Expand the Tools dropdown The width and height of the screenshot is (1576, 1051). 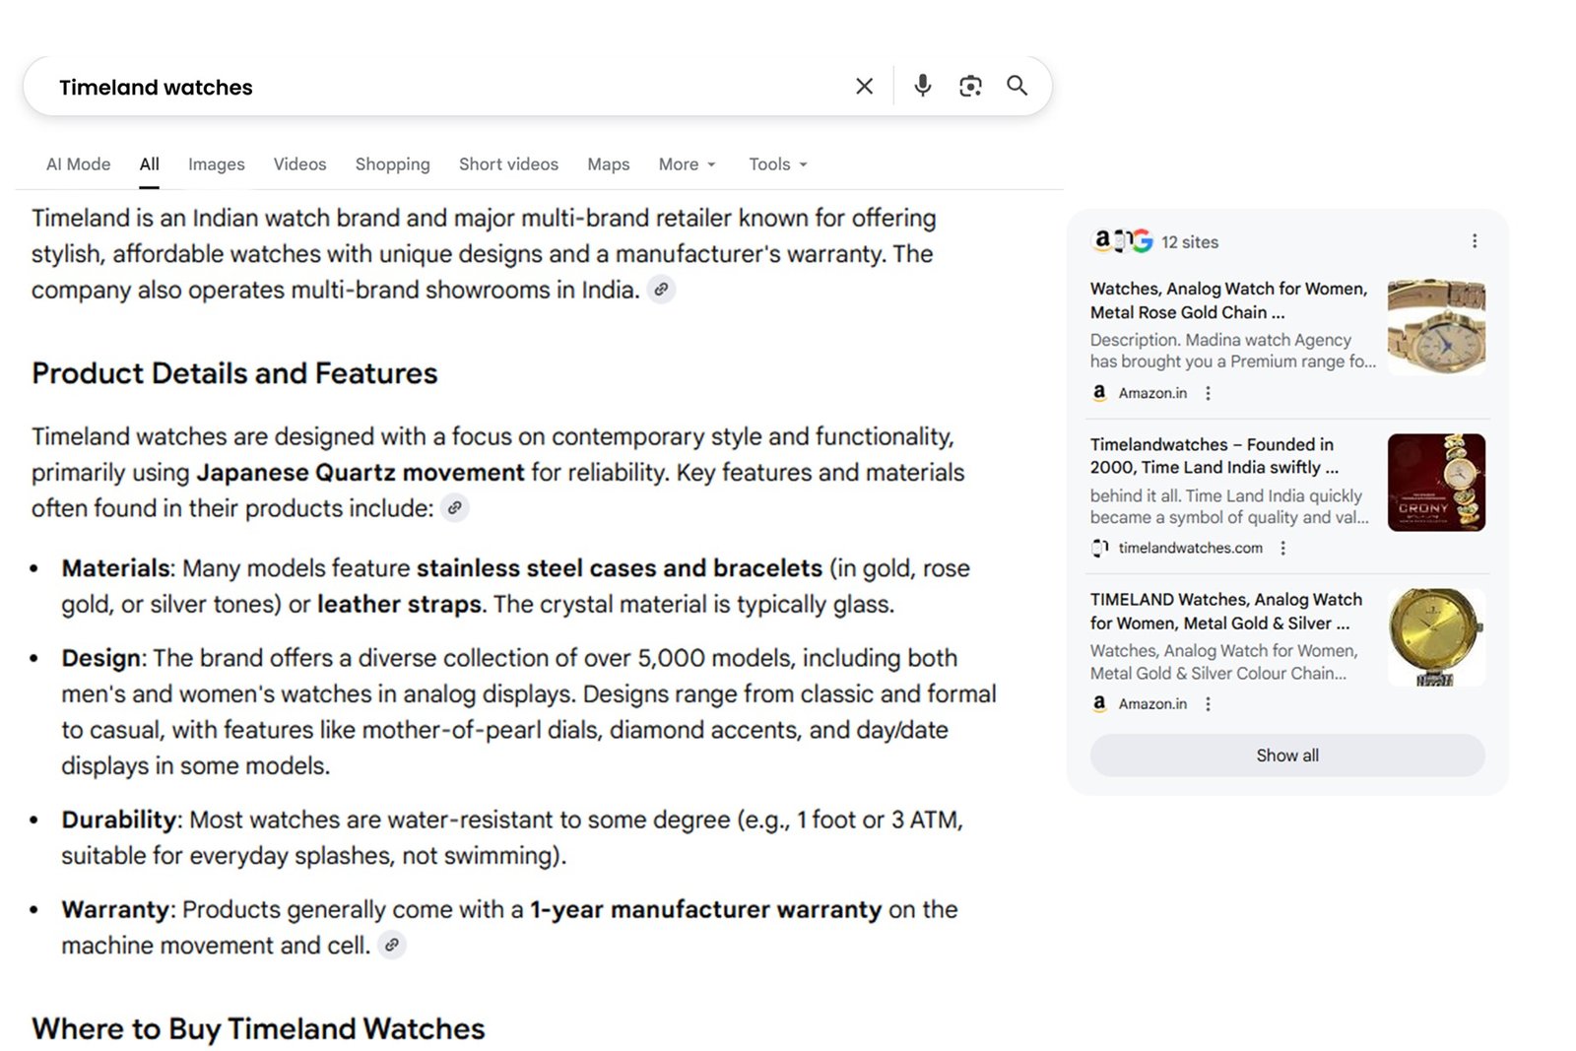tap(777, 164)
